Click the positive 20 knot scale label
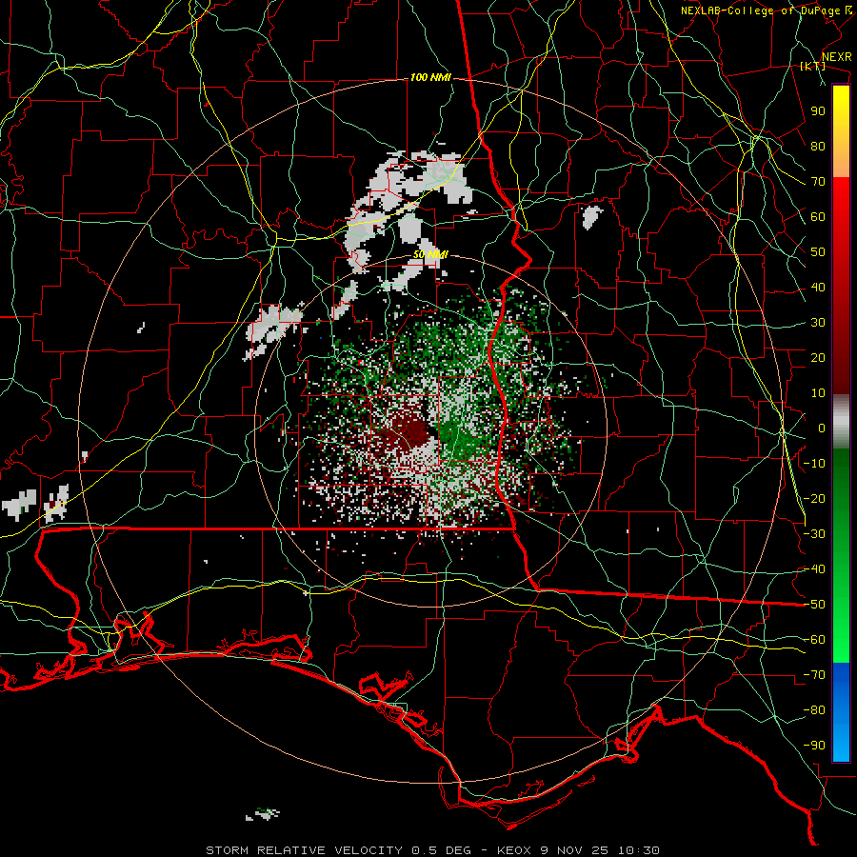 [x=818, y=358]
